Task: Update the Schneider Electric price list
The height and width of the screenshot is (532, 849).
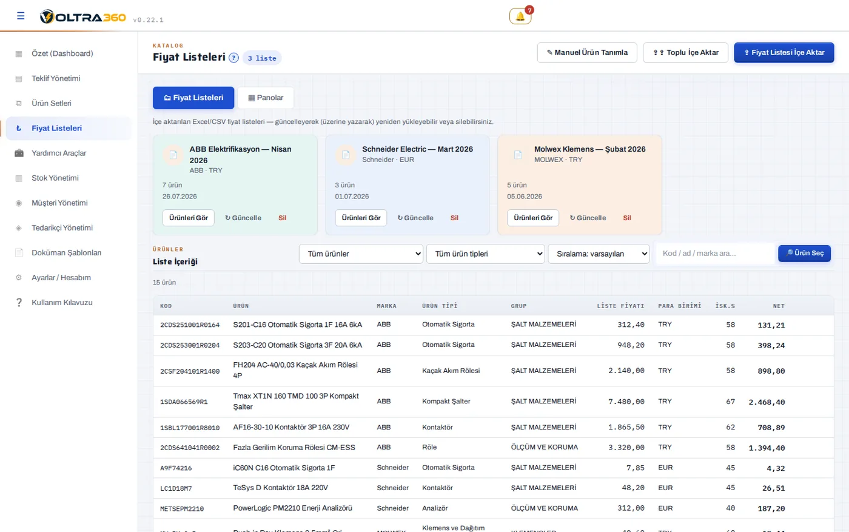Action: [x=415, y=218]
